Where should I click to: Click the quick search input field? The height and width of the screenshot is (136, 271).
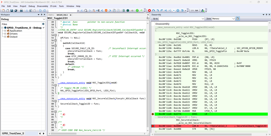(x=62, y=11)
